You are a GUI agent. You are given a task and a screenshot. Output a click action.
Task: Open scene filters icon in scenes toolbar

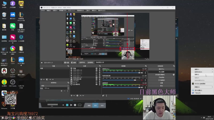pyautogui.click(x=47, y=79)
